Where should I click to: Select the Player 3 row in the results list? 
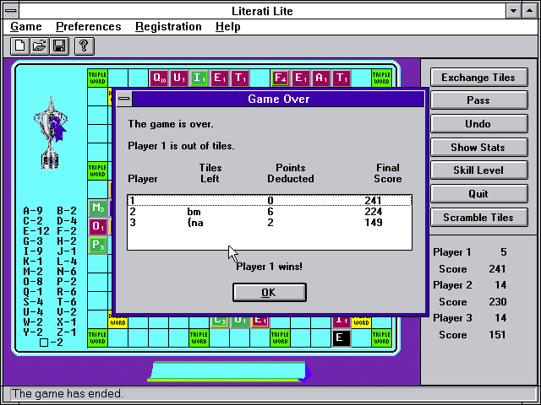(x=269, y=223)
